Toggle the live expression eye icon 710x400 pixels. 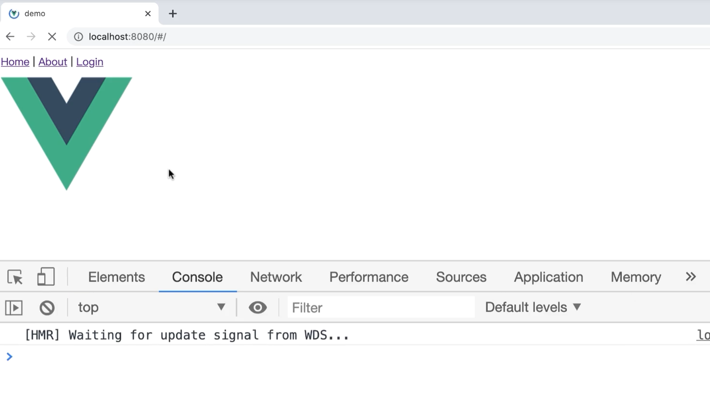tap(258, 308)
